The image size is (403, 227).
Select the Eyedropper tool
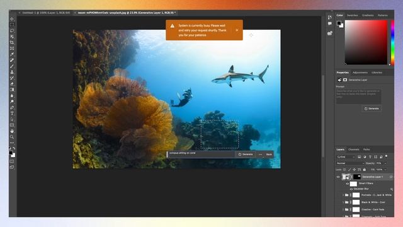tap(12, 54)
